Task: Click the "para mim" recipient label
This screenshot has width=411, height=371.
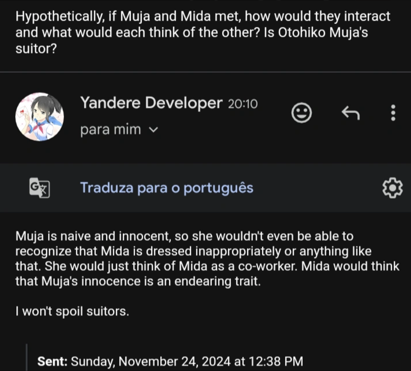Action: 111,130
